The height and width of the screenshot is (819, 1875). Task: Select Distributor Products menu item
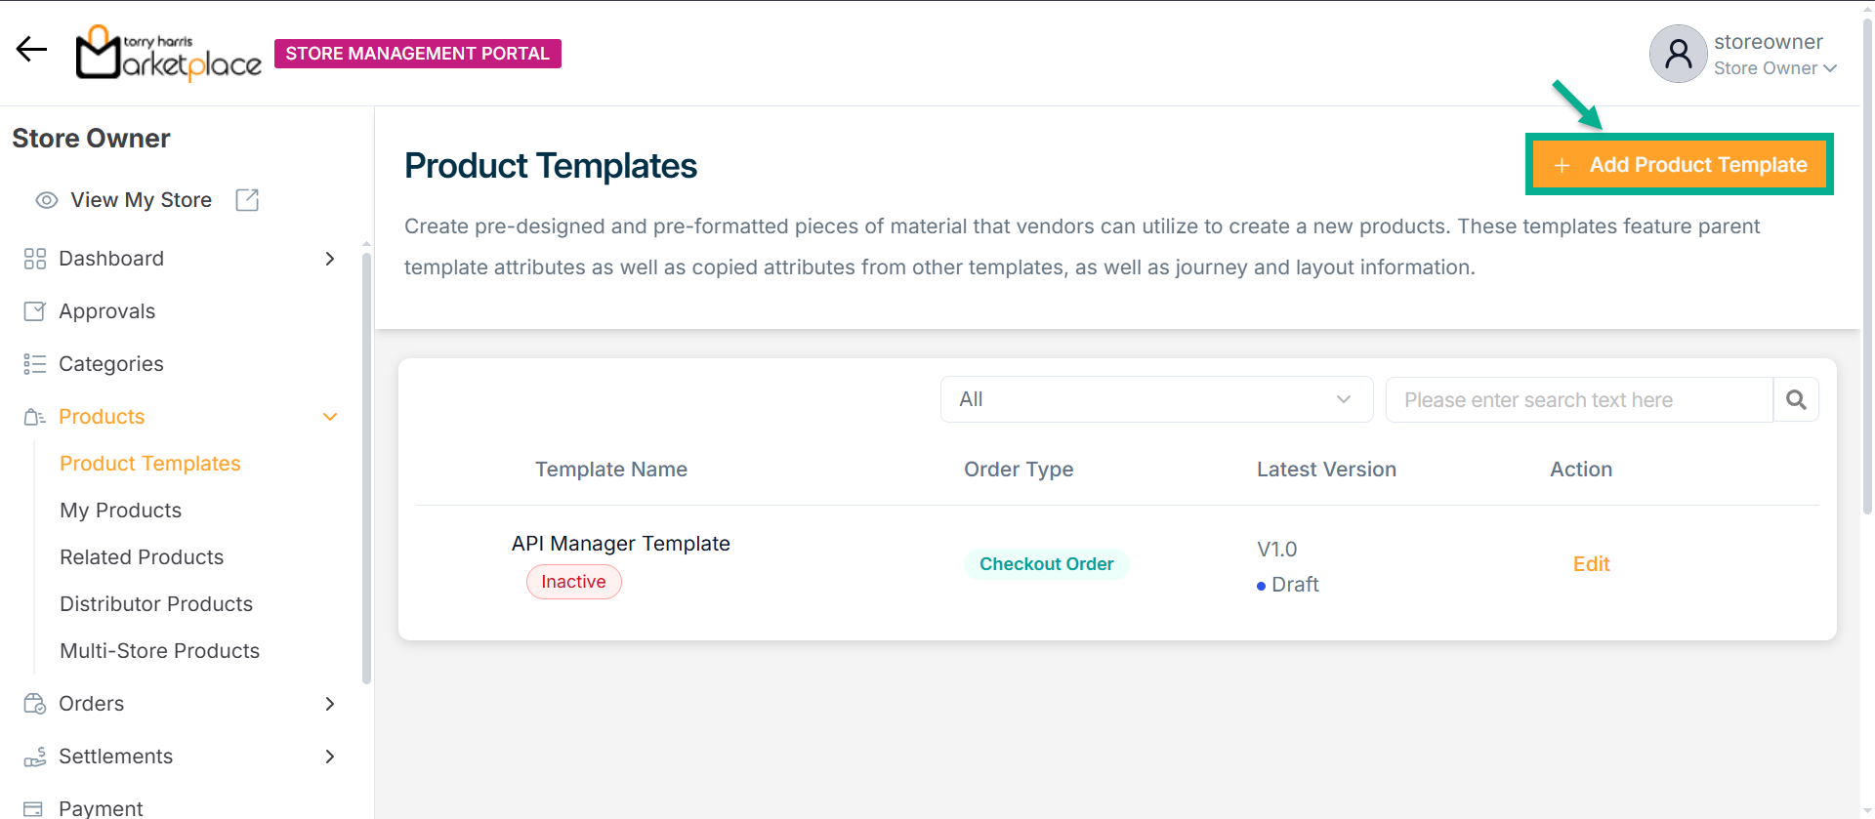click(156, 604)
